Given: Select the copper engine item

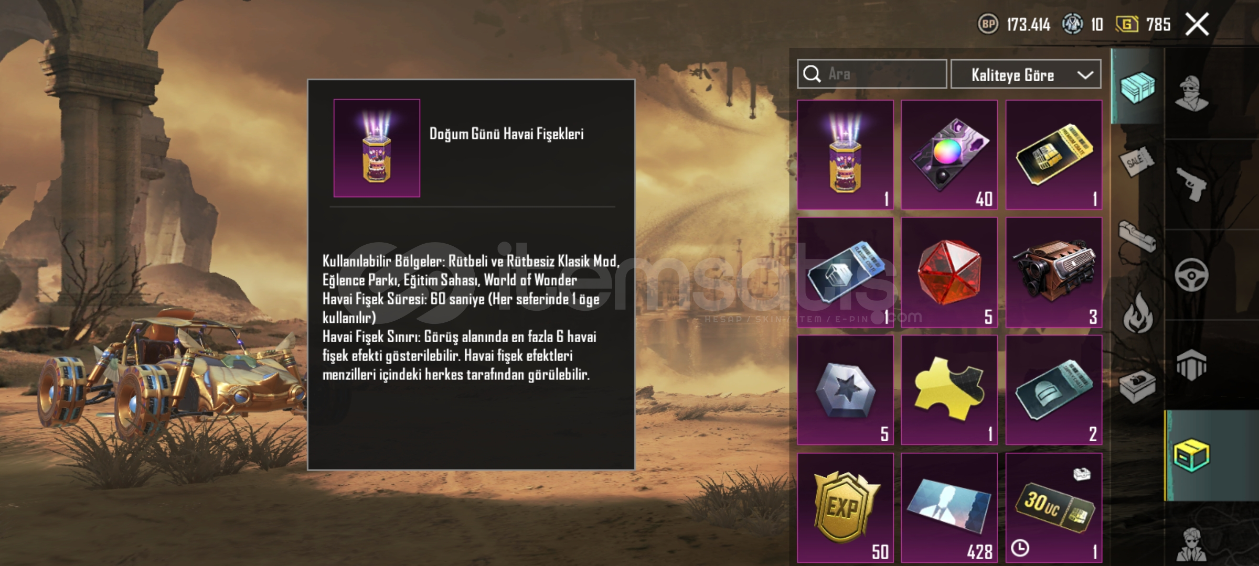Looking at the screenshot, I should point(1053,273).
